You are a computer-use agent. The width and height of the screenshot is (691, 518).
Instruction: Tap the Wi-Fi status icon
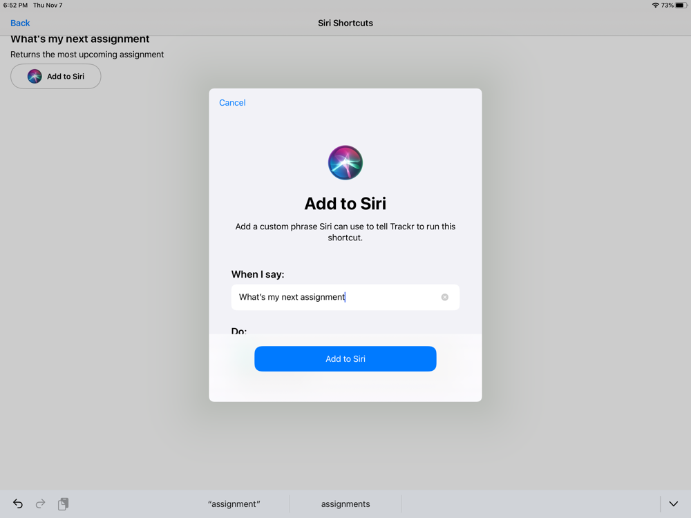pos(655,6)
